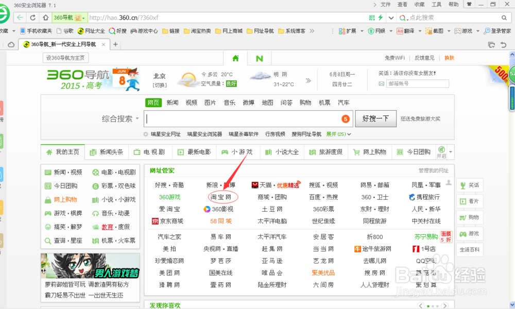This screenshot has height=309, width=515.
Task: Open the 京东商城 link
Action: (167, 221)
